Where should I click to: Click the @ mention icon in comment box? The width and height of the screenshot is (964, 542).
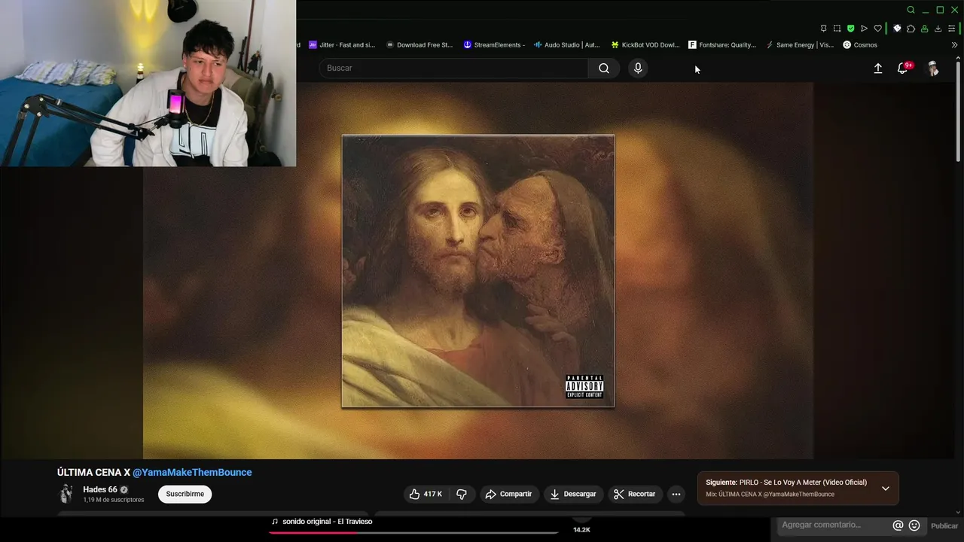898,525
